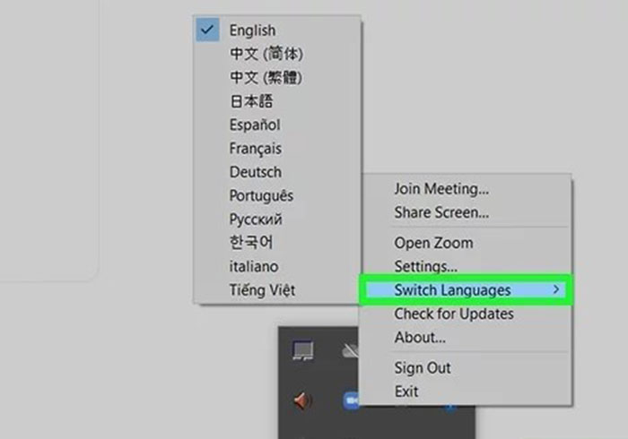
Task: Choose Sign Out from the menu
Action: point(467,368)
